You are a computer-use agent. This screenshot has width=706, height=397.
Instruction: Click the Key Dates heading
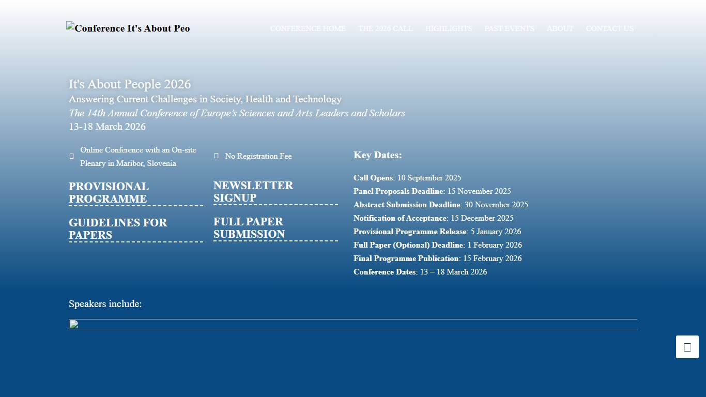coord(377,155)
